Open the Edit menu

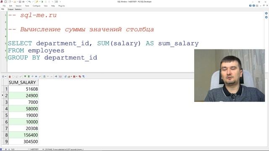coord(11,6)
